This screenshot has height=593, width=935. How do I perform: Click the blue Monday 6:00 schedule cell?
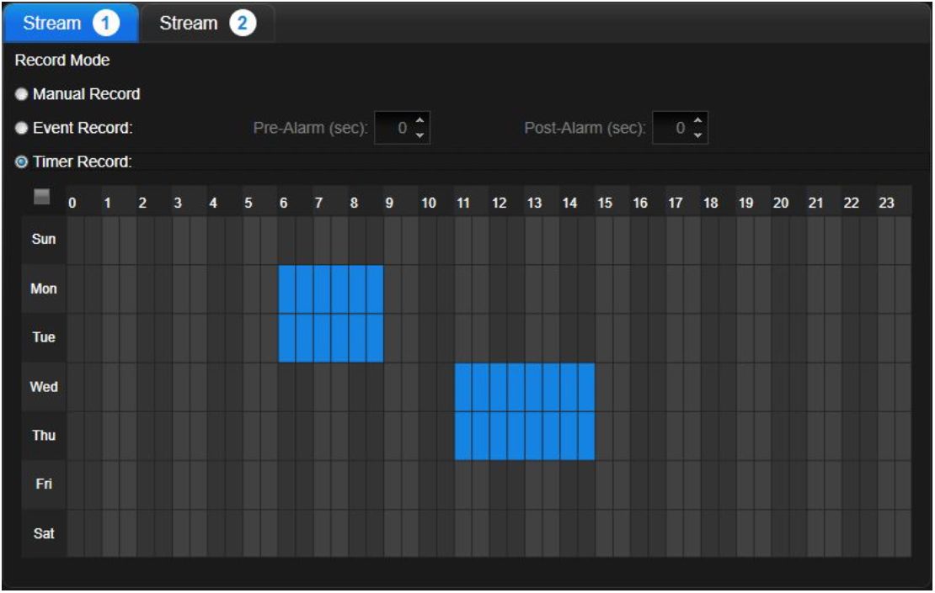coord(287,289)
